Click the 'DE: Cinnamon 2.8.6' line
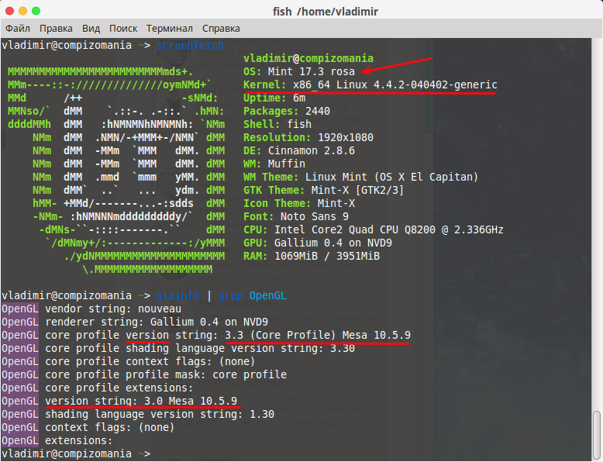 299,150
